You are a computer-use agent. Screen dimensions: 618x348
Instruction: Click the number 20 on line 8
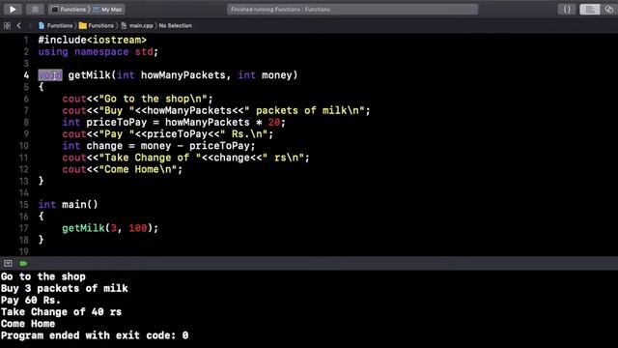(x=274, y=123)
